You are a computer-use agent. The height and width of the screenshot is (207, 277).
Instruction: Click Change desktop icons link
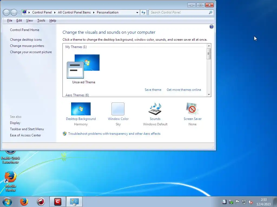pos(26,40)
